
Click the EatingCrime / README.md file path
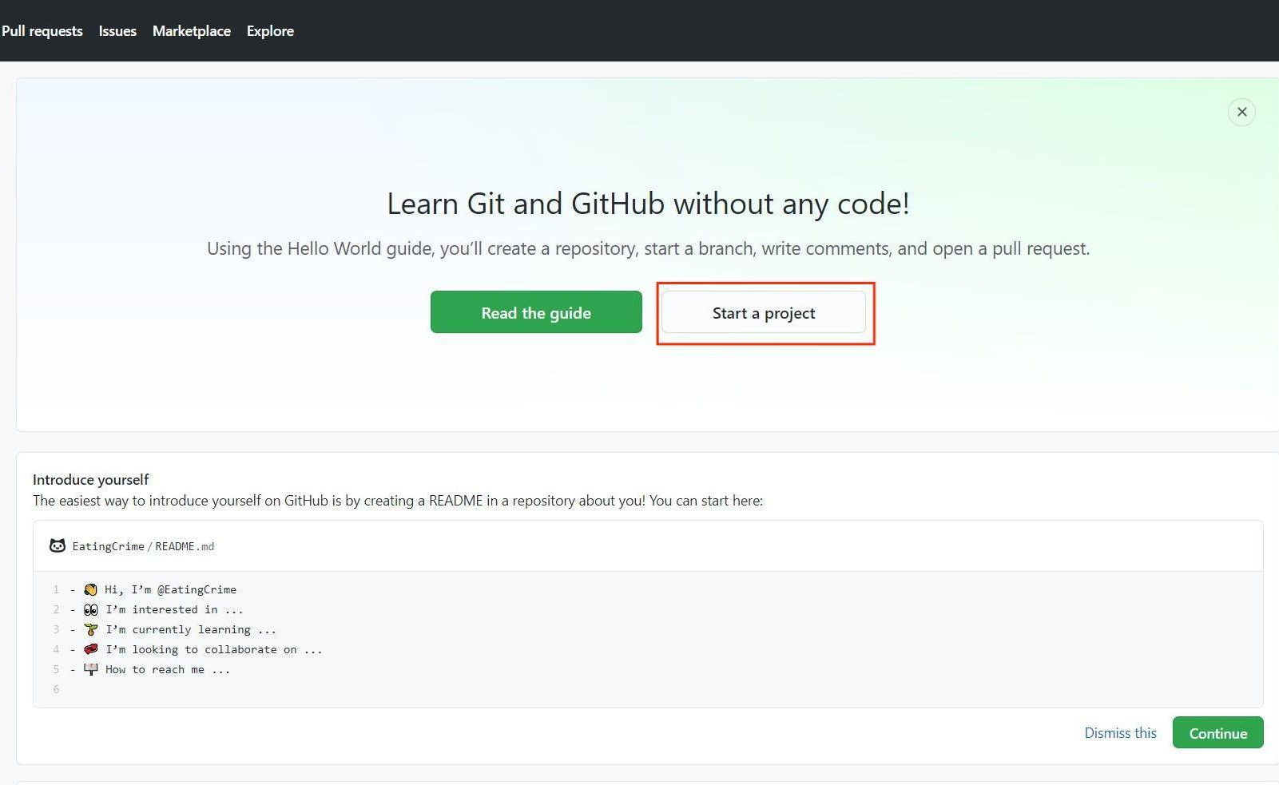point(143,547)
